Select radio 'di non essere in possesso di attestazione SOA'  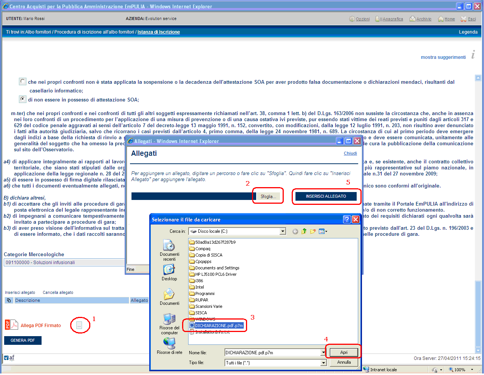(23, 99)
